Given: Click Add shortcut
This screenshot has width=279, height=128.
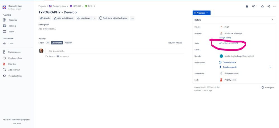Looking at the screenshot, I should point(14,70).
